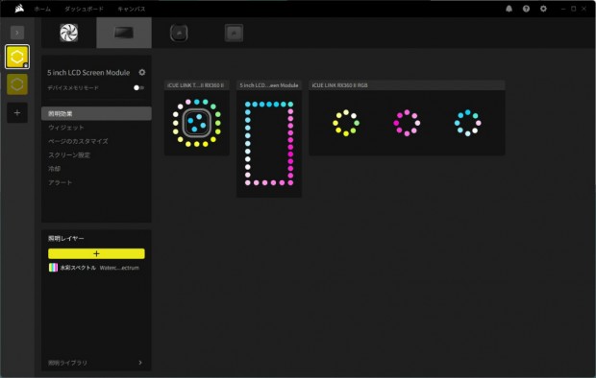Open the キャンバス menu
The image size is (596, 378).
(131, 9)
